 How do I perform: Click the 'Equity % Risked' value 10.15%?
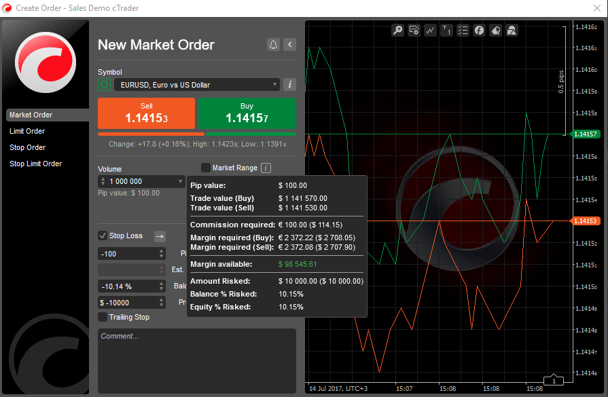point(291,307)
